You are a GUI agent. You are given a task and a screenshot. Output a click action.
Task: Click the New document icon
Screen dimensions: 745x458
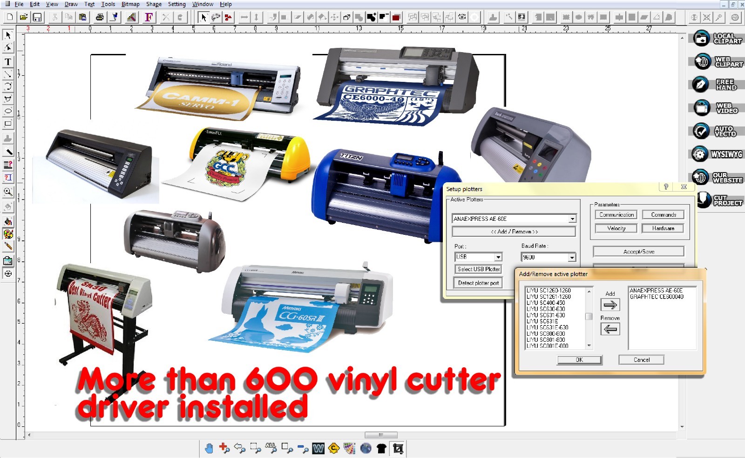coord(10,18)
